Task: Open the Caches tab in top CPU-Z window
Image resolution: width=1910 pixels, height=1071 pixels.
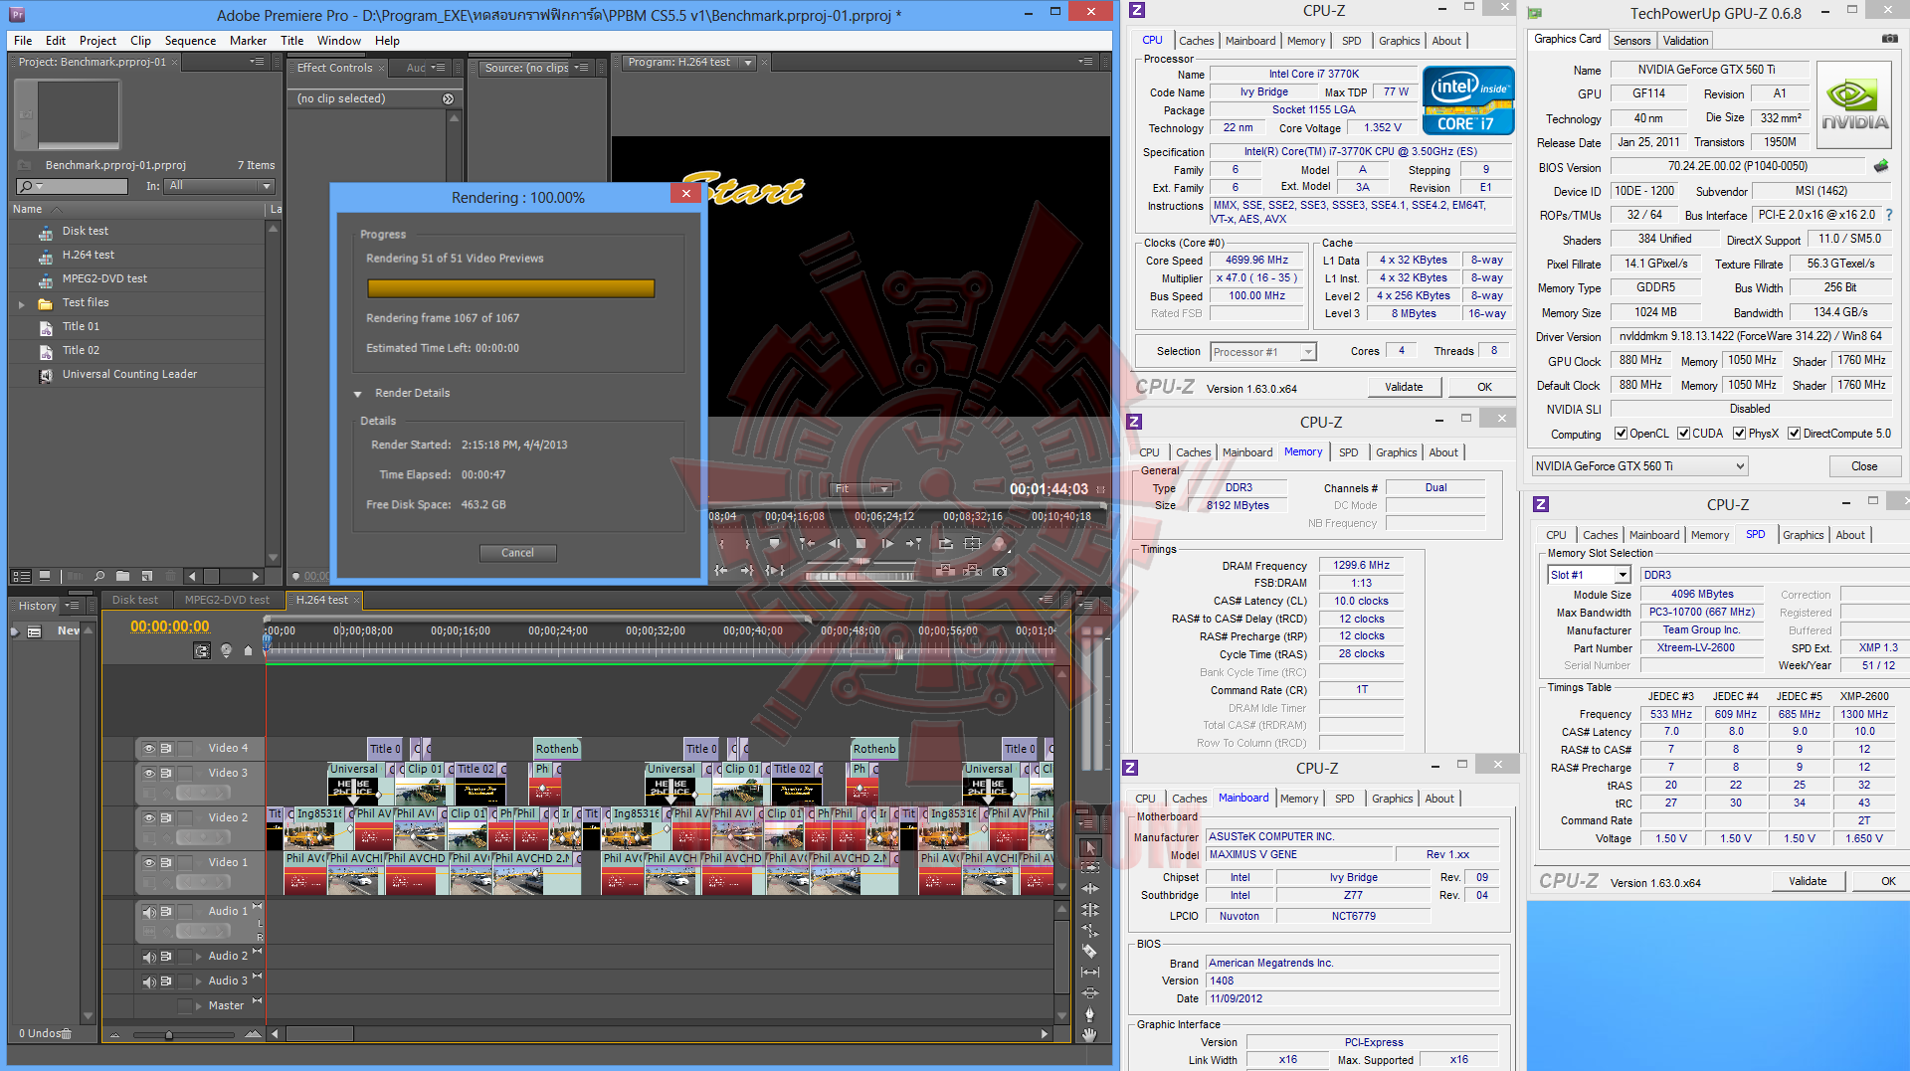Action: (1196, 41)
